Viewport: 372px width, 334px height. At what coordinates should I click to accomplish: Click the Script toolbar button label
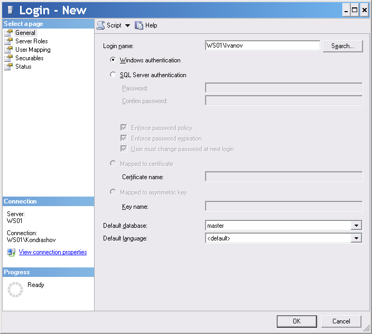pos(114,25)
